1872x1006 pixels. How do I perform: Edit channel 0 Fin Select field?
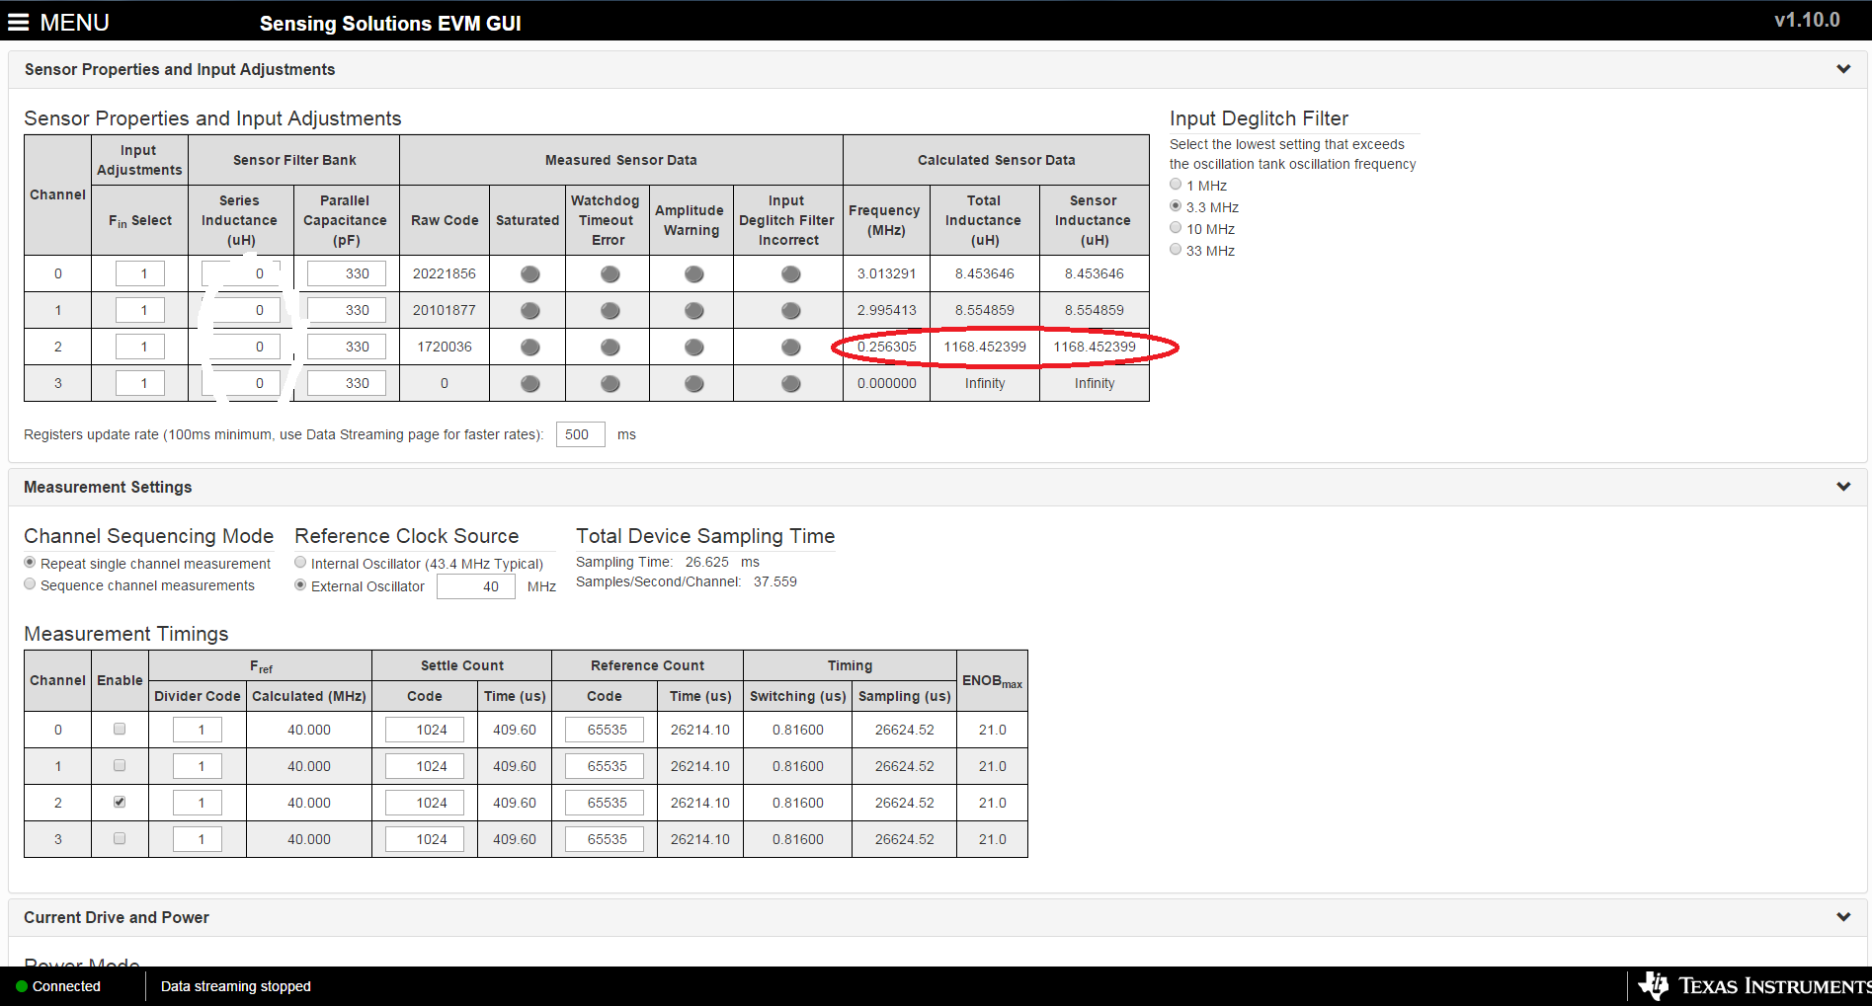tap(140, 273)
